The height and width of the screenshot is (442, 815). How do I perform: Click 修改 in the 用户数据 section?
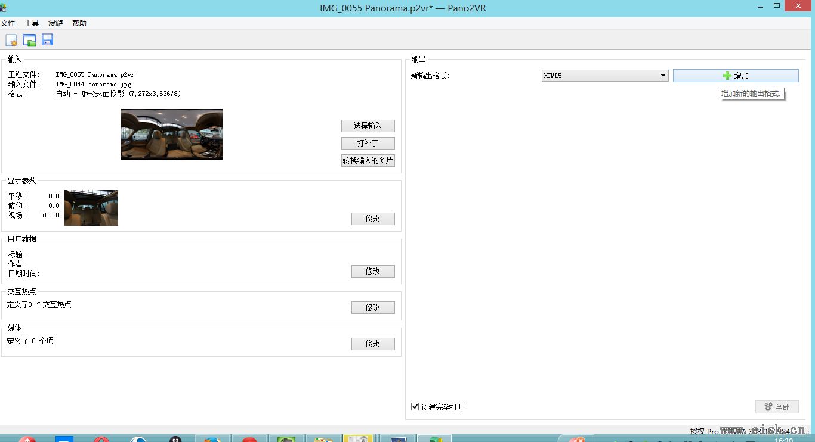point(373,271)
